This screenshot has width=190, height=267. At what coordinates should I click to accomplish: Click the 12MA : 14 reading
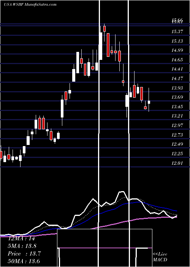[21, 238]
